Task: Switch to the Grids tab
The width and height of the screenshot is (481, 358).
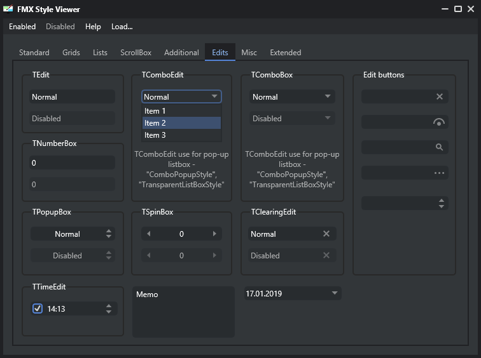Action: pyautogui.click(x=71, y=53)
